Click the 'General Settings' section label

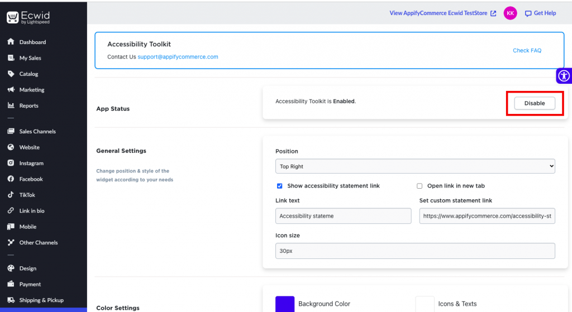(121, 151)
